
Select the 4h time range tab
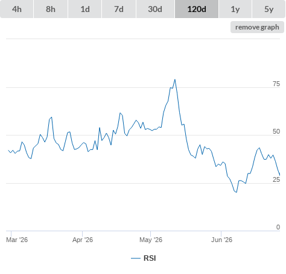click(x=17, y=9)
